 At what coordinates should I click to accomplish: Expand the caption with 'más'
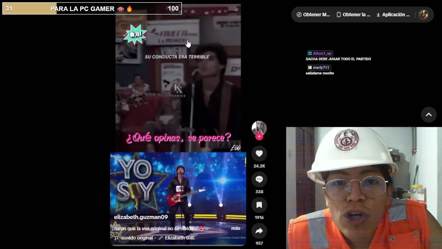(236, 228)
